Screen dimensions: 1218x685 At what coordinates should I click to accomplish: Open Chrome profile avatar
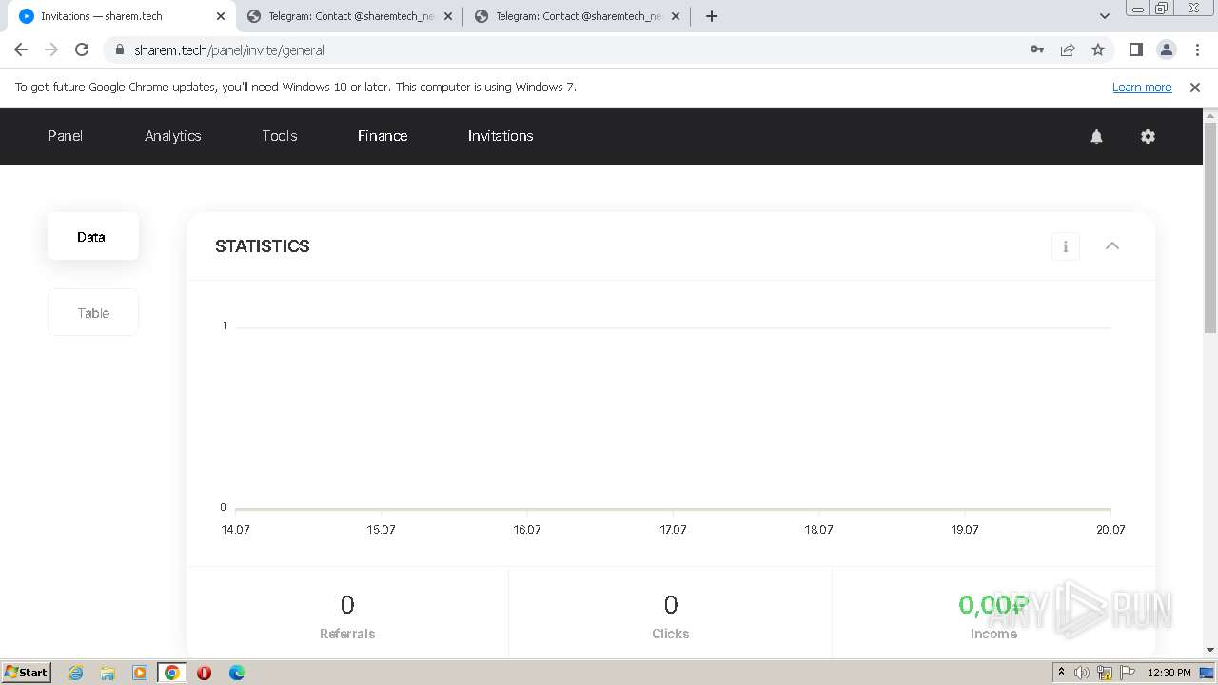coord(1166,49)
